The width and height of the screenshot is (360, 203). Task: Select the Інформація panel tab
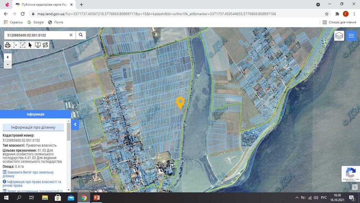35,114
